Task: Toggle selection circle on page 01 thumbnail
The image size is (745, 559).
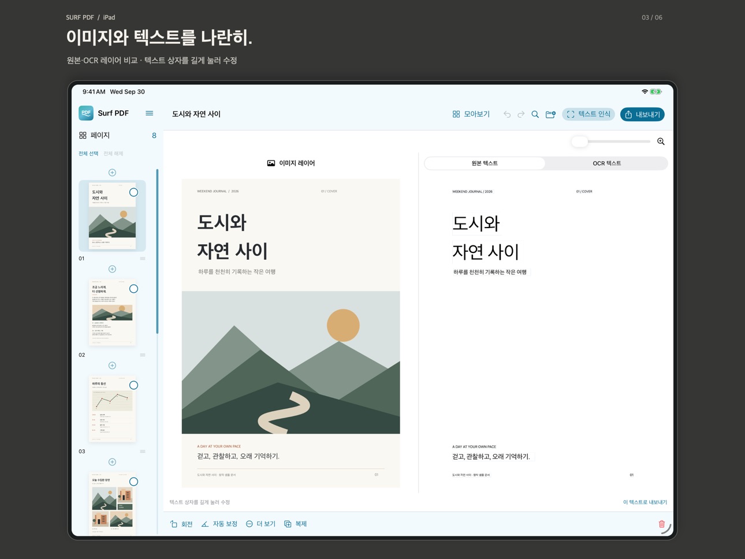Action: pyautogui.click(x=134, y=192)
